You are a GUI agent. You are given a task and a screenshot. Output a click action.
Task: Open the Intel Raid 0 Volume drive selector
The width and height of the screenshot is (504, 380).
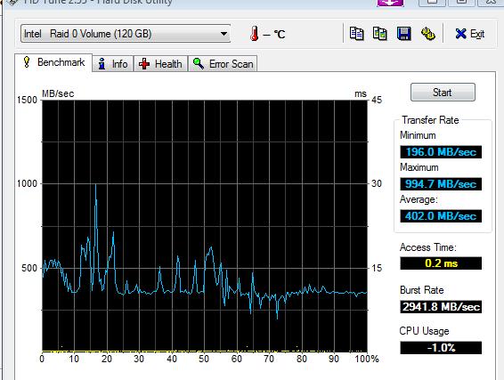point(126,34)
